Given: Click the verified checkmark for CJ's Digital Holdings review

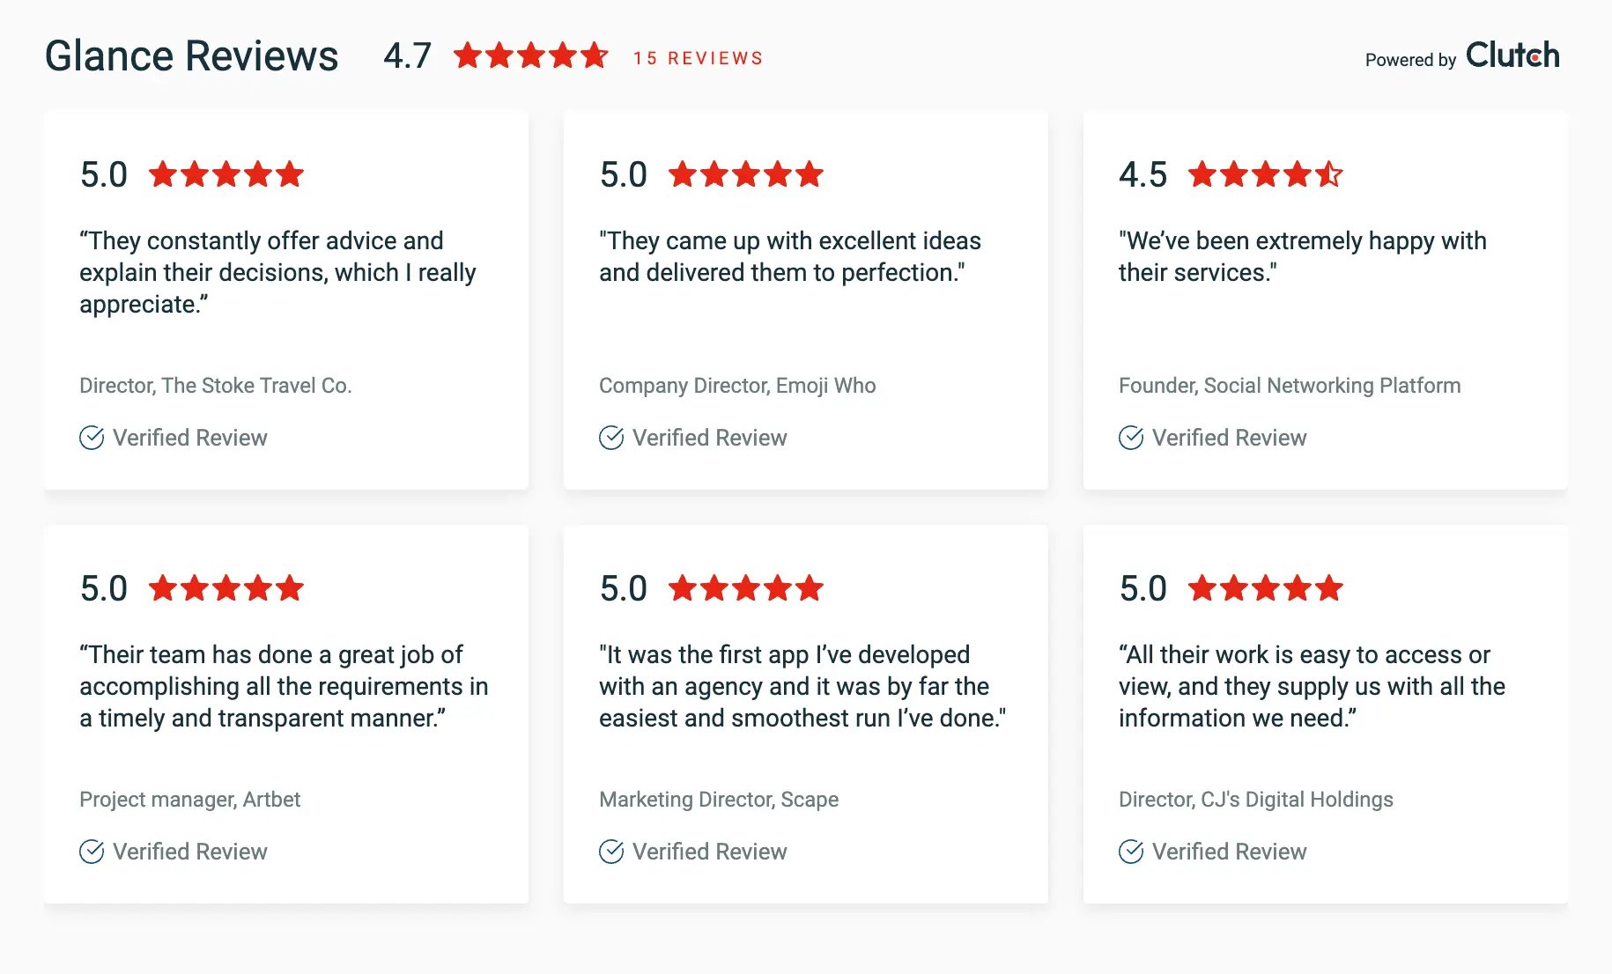Looking at the screenshot, I should tap(1131, 852).
